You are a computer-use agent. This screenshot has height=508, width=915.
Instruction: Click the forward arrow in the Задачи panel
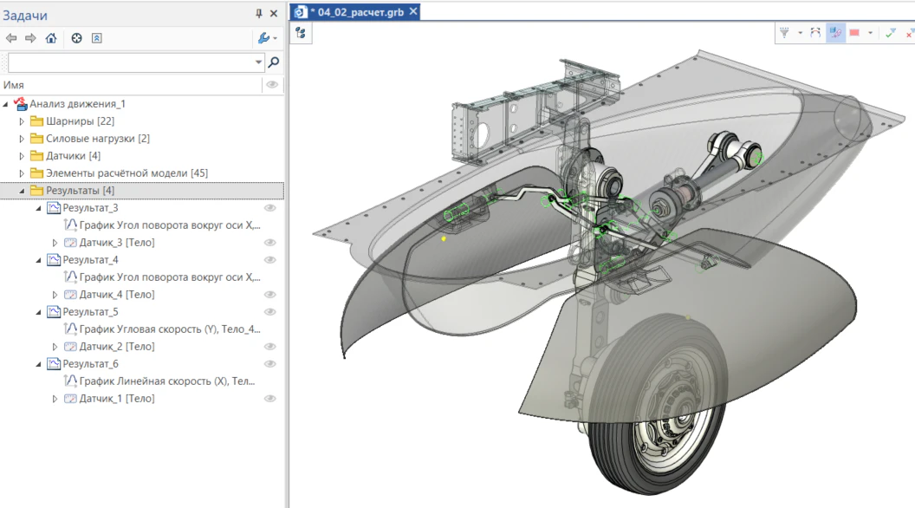click(30, 38)
